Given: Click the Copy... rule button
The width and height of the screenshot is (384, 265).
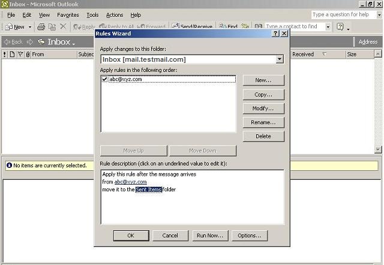Looking at the screenshot, I should tap(263, 95).
